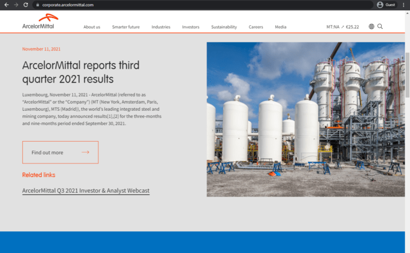Click the browser back arrow
410x253 pixels.
[7, 5]
